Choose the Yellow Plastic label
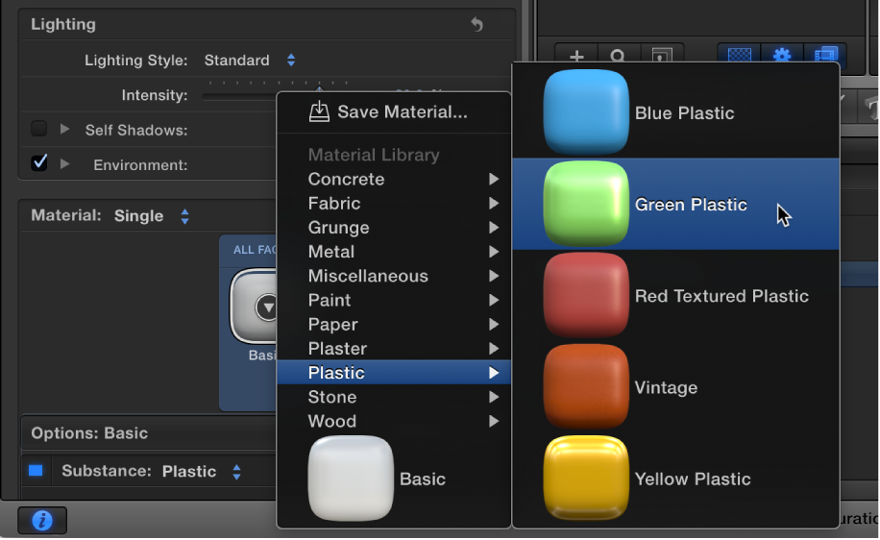The image size is (880, 540). (x=693, y=479)
